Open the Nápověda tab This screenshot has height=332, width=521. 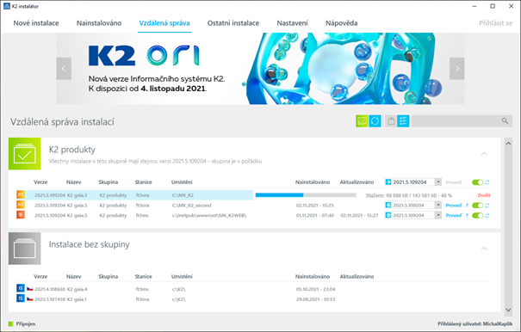coord(342,23)
